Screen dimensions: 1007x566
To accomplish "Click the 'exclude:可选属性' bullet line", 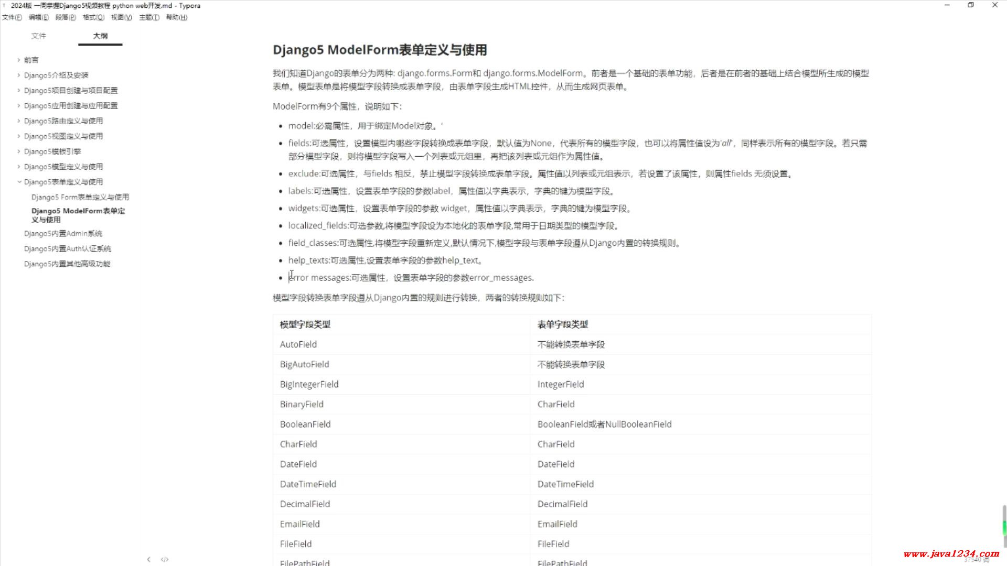I will [x=540, y=173].
